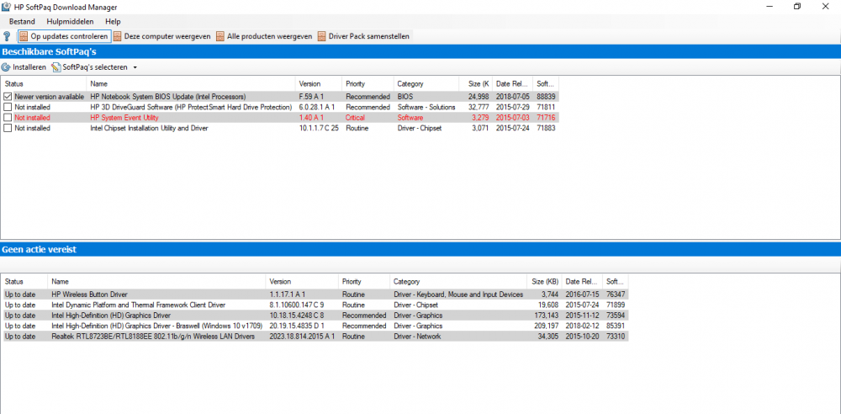The height and width of the screenshot is (414, 841).
Task: Click the 2018-02-12 release date cell
Action: (581, 326)
